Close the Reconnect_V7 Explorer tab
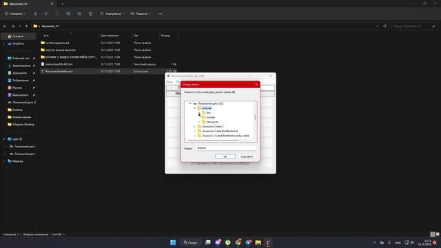Image resolution: width=441 pixels, height=248 pixels. click(52, 3)
